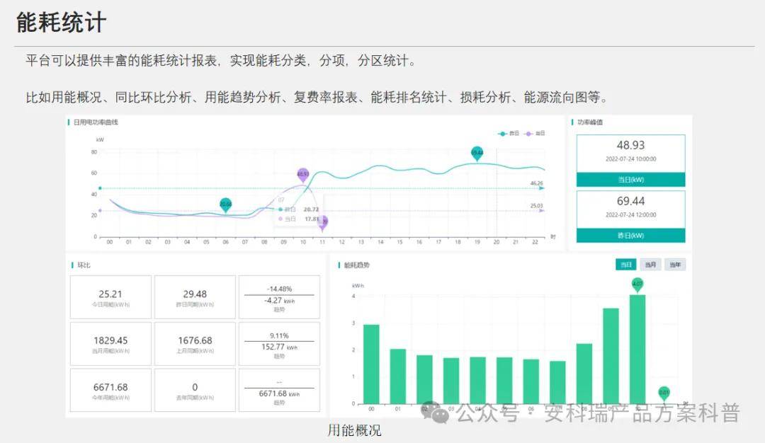Select the highlighted 当日 tab in 能耗趋势
This screenshot has height=443, width=765.
point(625,263)
